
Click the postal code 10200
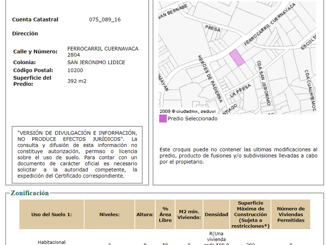tap(75, 70)
